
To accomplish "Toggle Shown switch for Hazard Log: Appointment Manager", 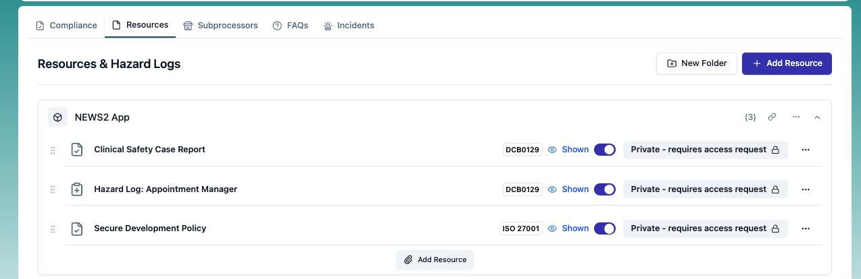I will [x=605, y=189].
